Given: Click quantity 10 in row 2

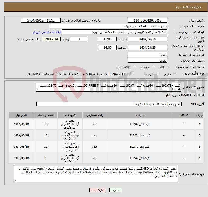Looking at the screenshot, I should tap(46, 135).
